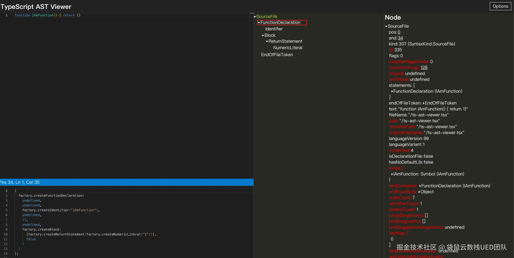The height and width of the screenshot is (258, 514).
Task: Click the transformFlags value 128 link
Action: pos(424,68)
